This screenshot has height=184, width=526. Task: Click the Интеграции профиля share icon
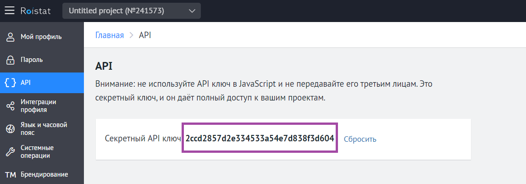10,106
